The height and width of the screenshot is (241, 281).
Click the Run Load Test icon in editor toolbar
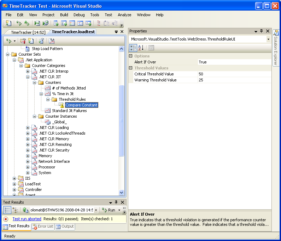9,41
